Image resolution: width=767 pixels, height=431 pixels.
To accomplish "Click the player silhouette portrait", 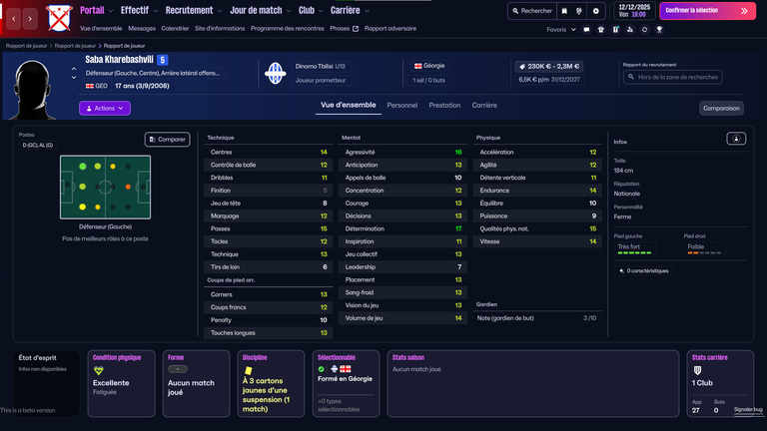I will pos(32,89).
